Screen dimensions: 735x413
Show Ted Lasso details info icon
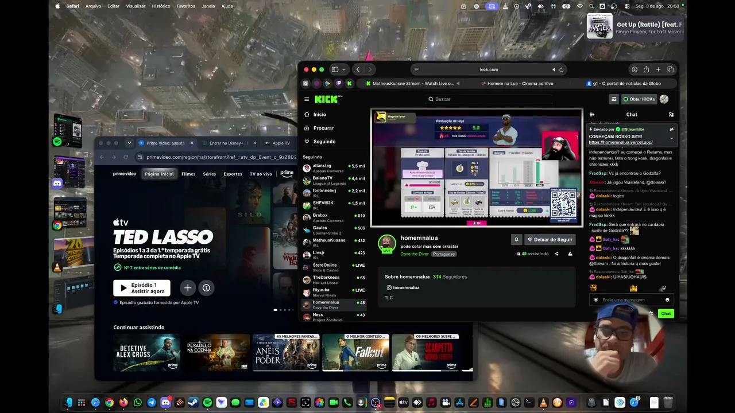pyautogui.click(x=206, y=288)
